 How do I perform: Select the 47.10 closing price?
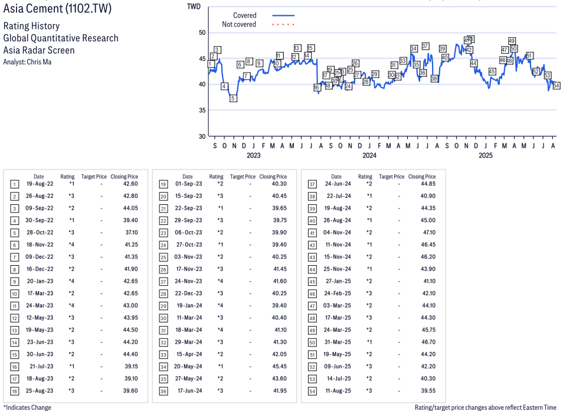429,233
